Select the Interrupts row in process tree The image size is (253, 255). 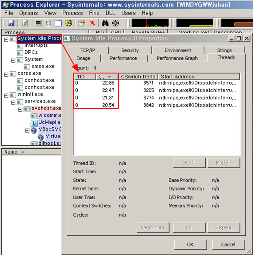[x=36, y=45]
